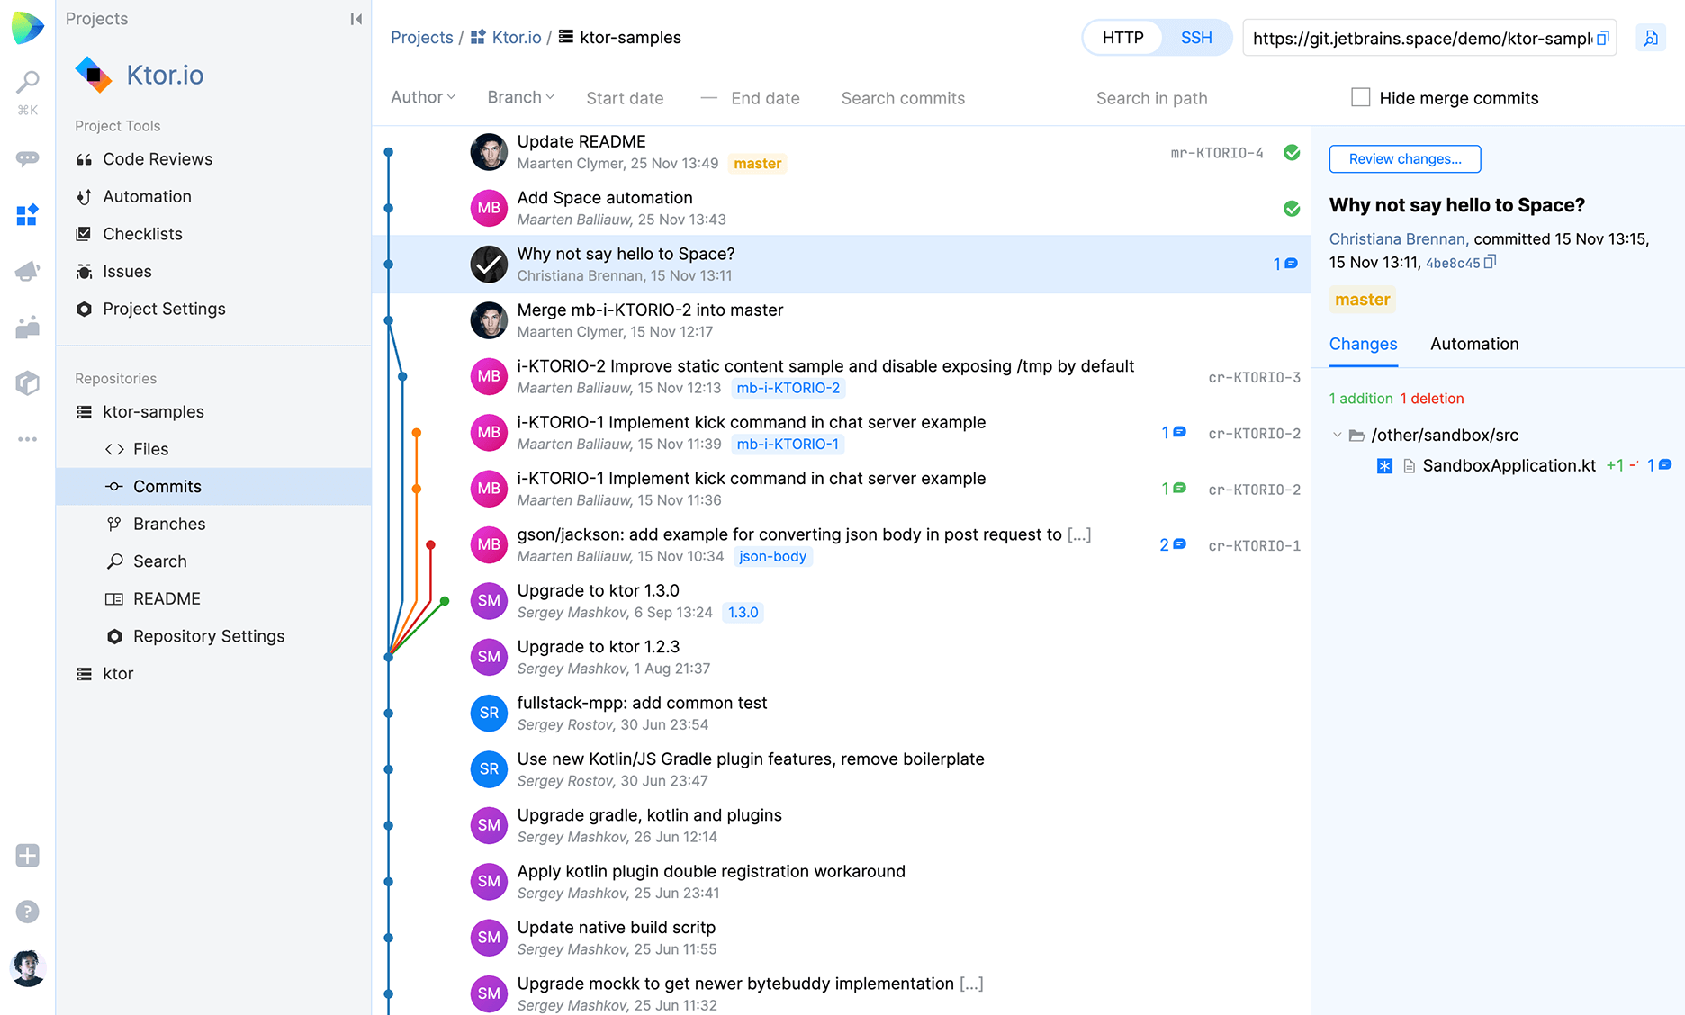Switch clone URL to SSH
The height and width of the screenshot is (1015, 1685).
point(1196,38)
